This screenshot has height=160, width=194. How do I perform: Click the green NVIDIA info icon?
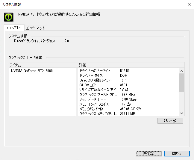click(x=9, y=17)
